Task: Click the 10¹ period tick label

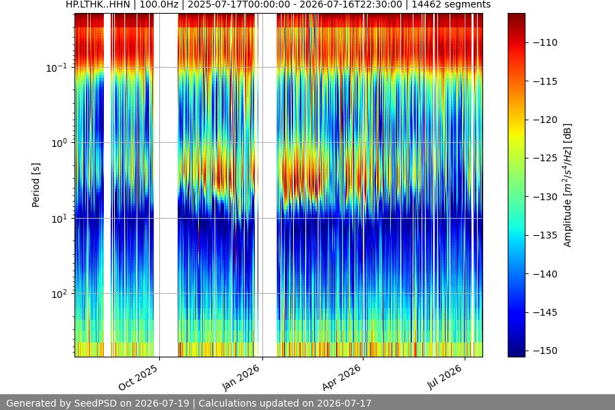Action: click(x=59, y=219)
